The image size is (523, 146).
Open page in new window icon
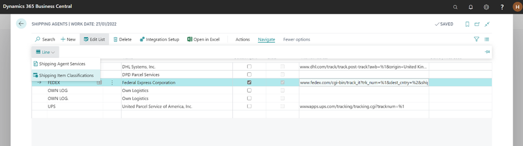[x=477, y=24]
